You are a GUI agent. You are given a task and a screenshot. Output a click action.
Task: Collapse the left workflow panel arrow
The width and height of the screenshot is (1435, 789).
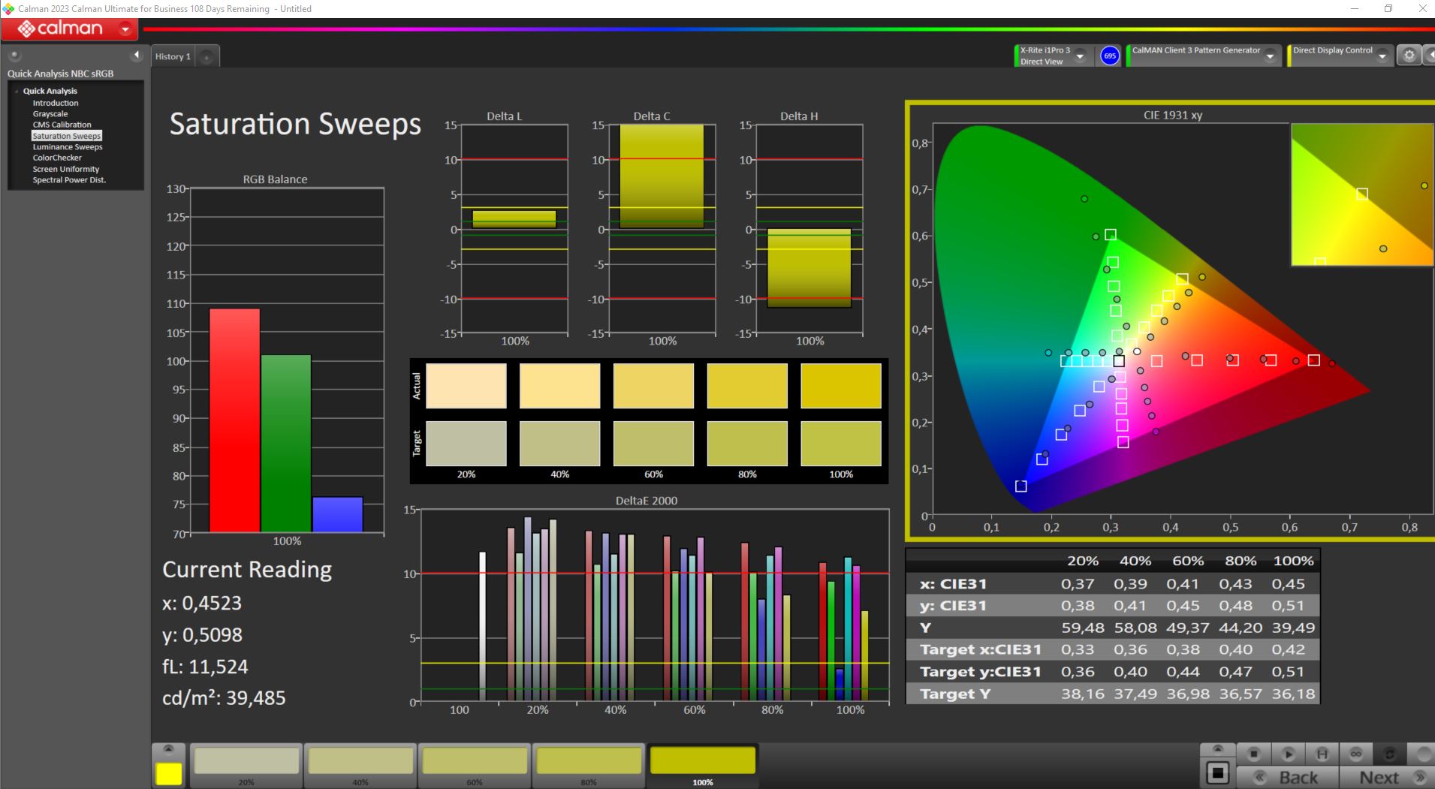(x=136, y=55)
